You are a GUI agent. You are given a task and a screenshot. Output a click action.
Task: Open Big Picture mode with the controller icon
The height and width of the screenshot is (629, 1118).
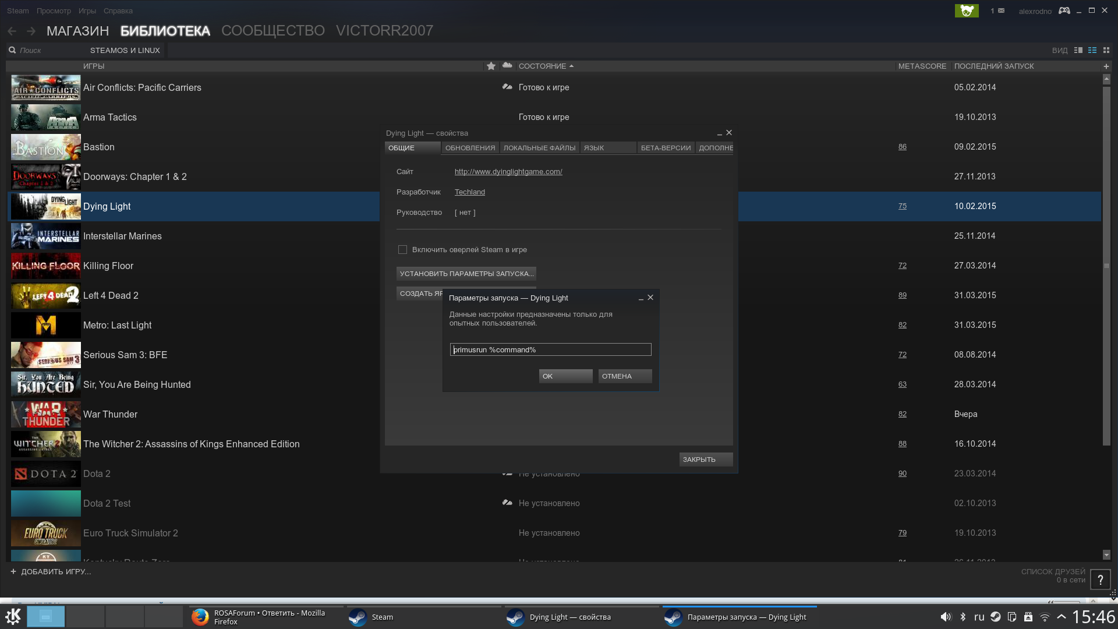pyautogui.click(x=1064, y=10)
